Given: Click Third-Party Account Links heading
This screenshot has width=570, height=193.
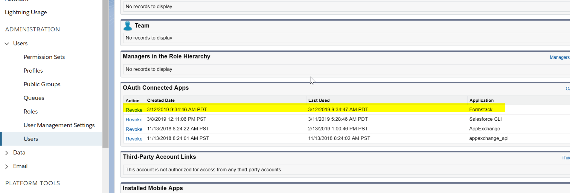Looking at the screenshot, I should (159, 157).
